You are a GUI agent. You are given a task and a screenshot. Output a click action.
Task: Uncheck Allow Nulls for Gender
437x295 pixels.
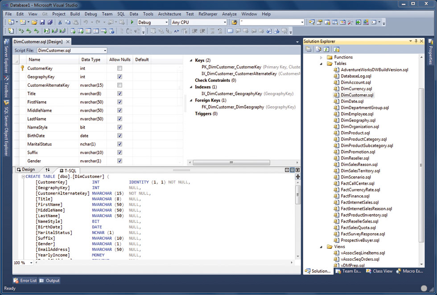(x=120, y=161)
